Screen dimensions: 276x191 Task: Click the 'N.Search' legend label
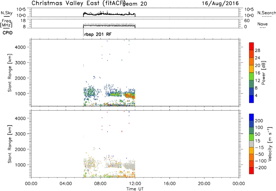[x=266, y=13]
